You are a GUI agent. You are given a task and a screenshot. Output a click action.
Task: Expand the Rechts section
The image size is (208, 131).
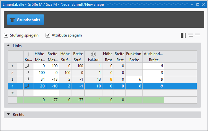[x=8, y=115]
